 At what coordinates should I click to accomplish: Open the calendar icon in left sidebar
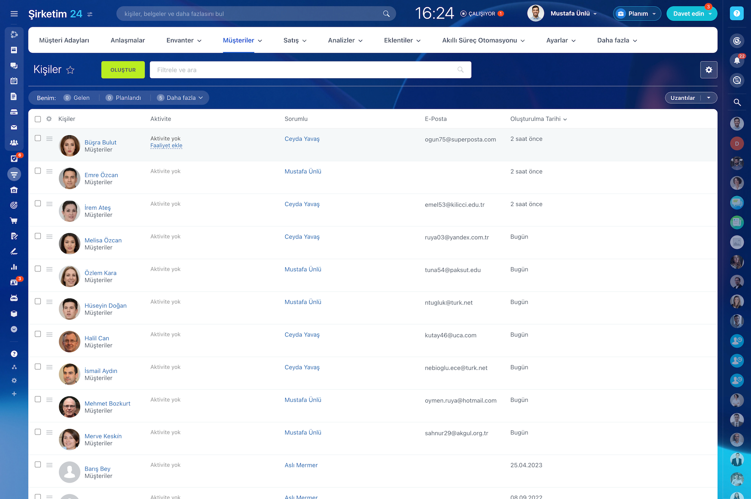point(14,81)
